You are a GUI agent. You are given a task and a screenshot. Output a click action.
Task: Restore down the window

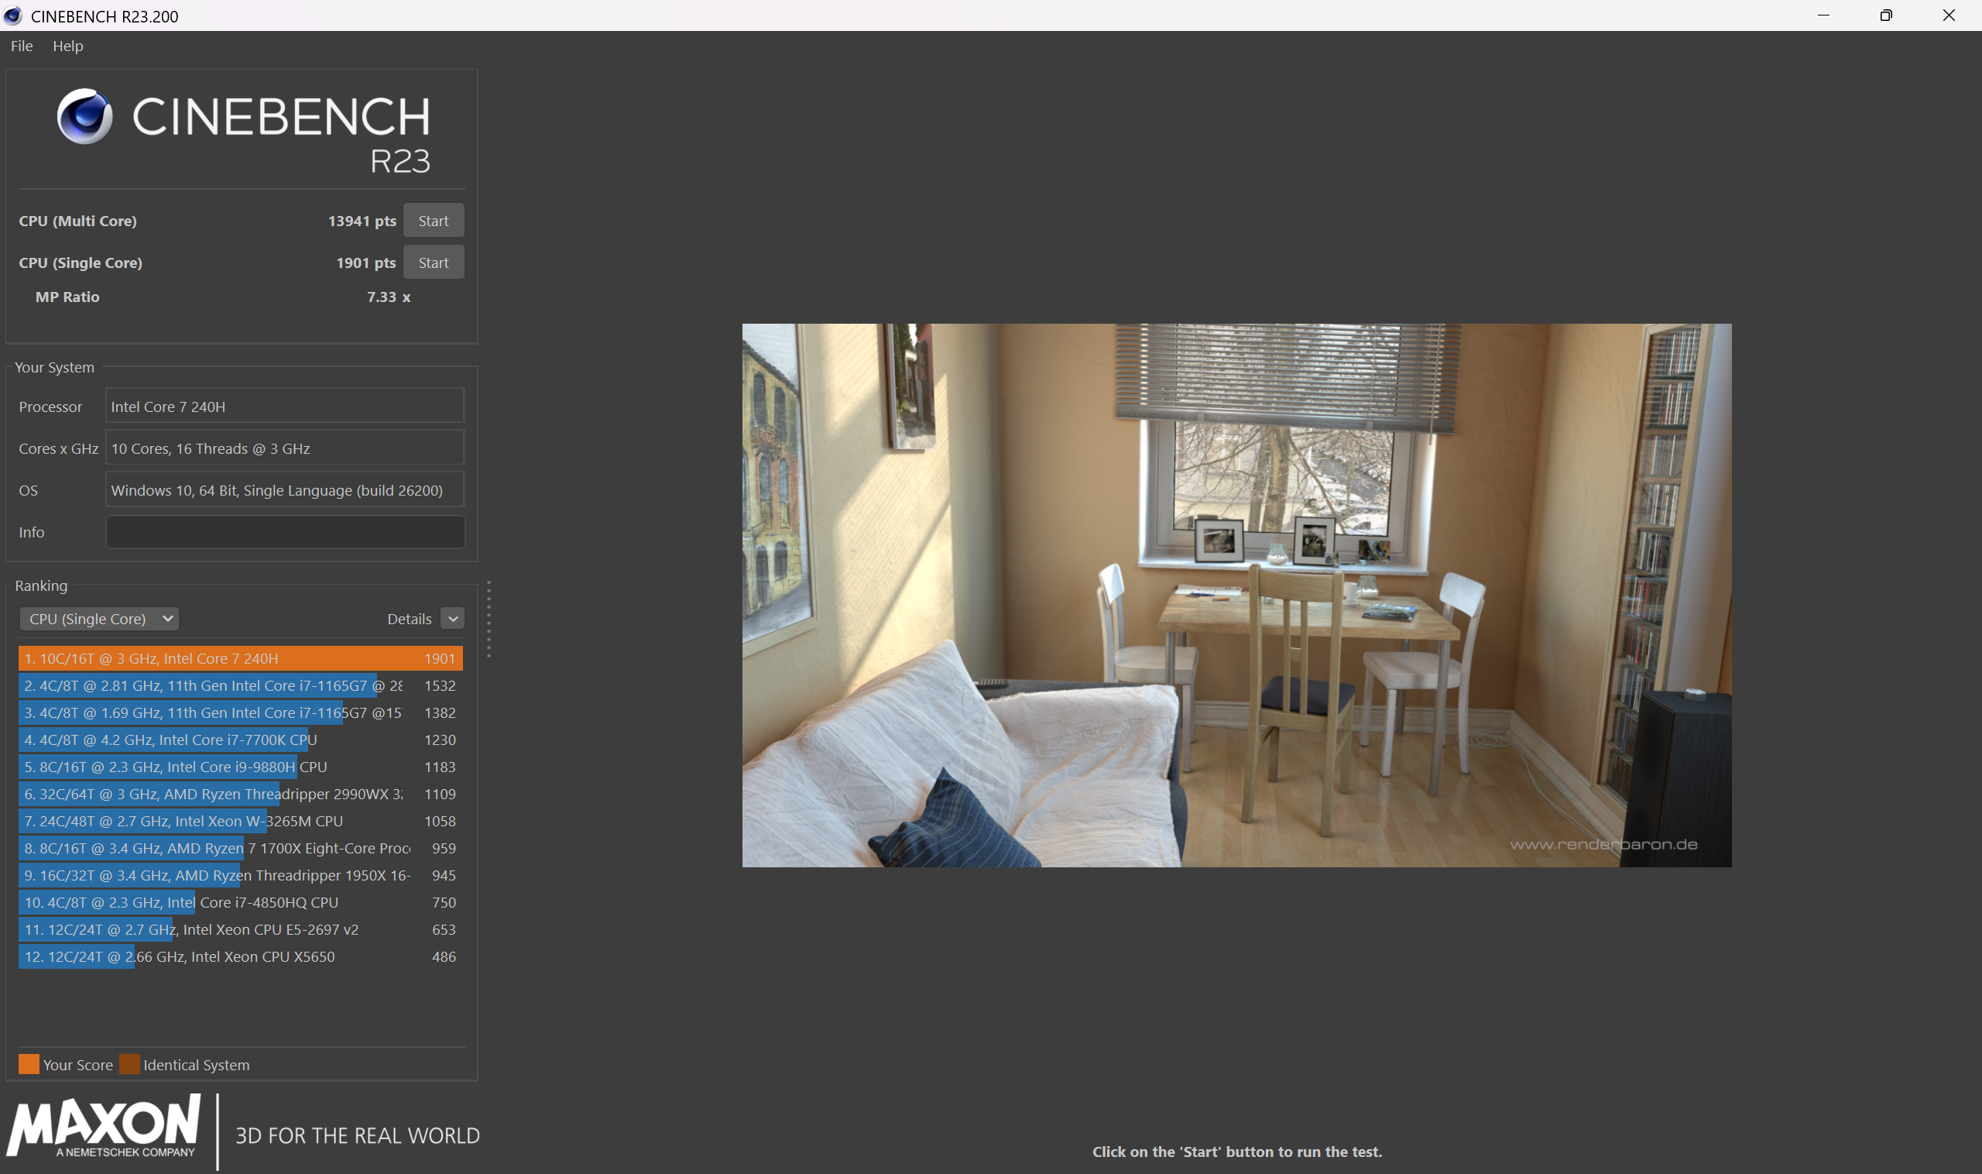(1886, 15)
